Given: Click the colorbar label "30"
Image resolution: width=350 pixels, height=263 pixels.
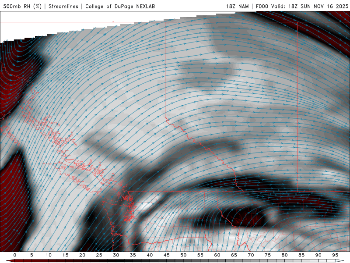Looking at the screenshot, I should click(x=116, y=255).
